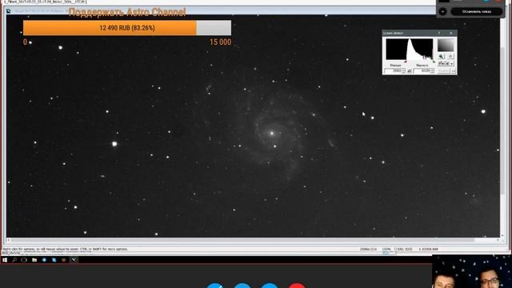Click the image window's title bar icon
This screenshot has width=512, height=288.
(x=9, y=10)
